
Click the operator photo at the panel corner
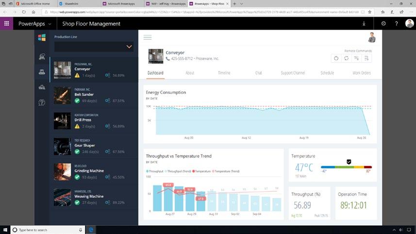[x=372, y=38]
